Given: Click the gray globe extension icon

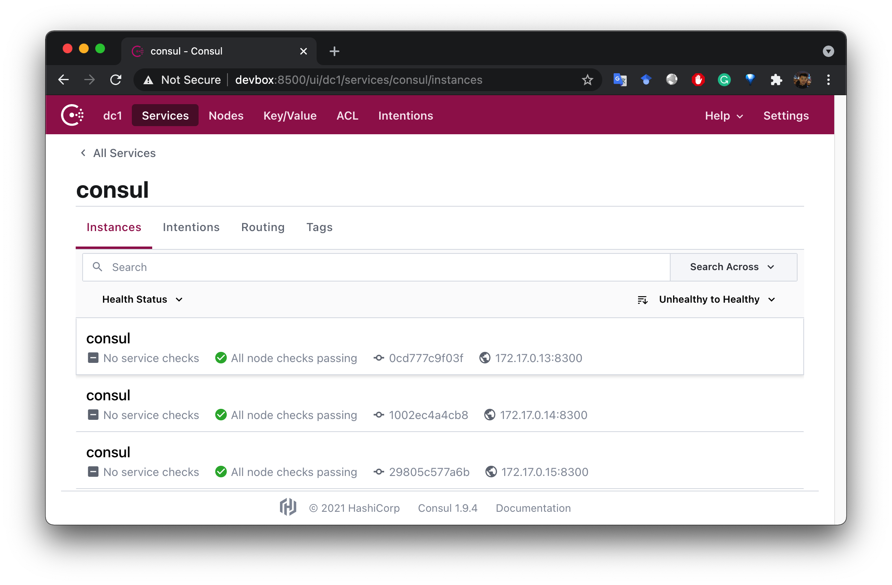Looking at the screenshot, I should point(672,80).
